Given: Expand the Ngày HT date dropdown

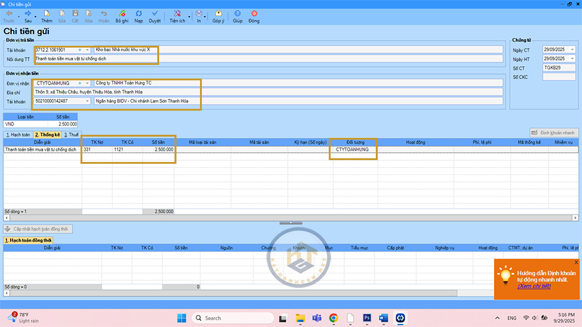Looking at the screenshot, I should point(571,59).
